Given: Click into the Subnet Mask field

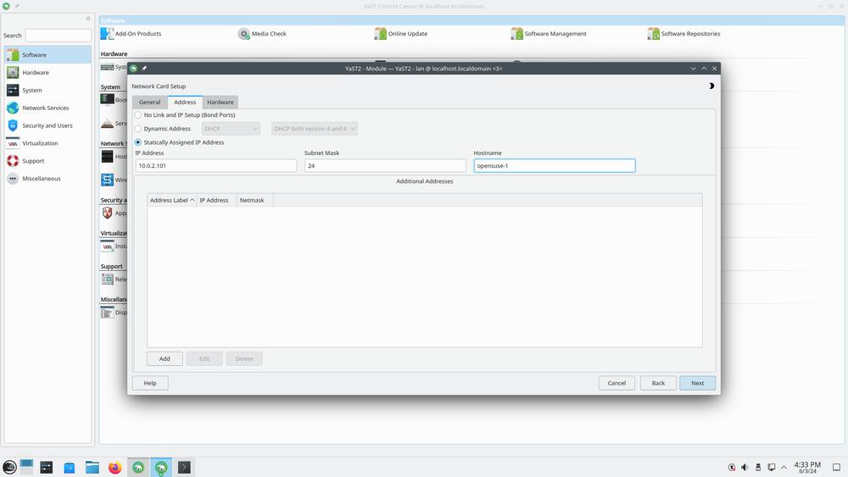Looking at the screenshot, I should click(x=385, y=166).
